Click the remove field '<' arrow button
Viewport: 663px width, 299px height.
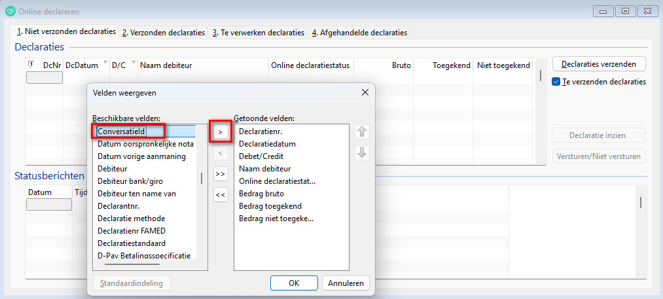pos(221,154)
